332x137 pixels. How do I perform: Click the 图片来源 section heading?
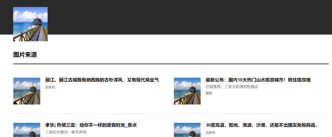(25, 55)
